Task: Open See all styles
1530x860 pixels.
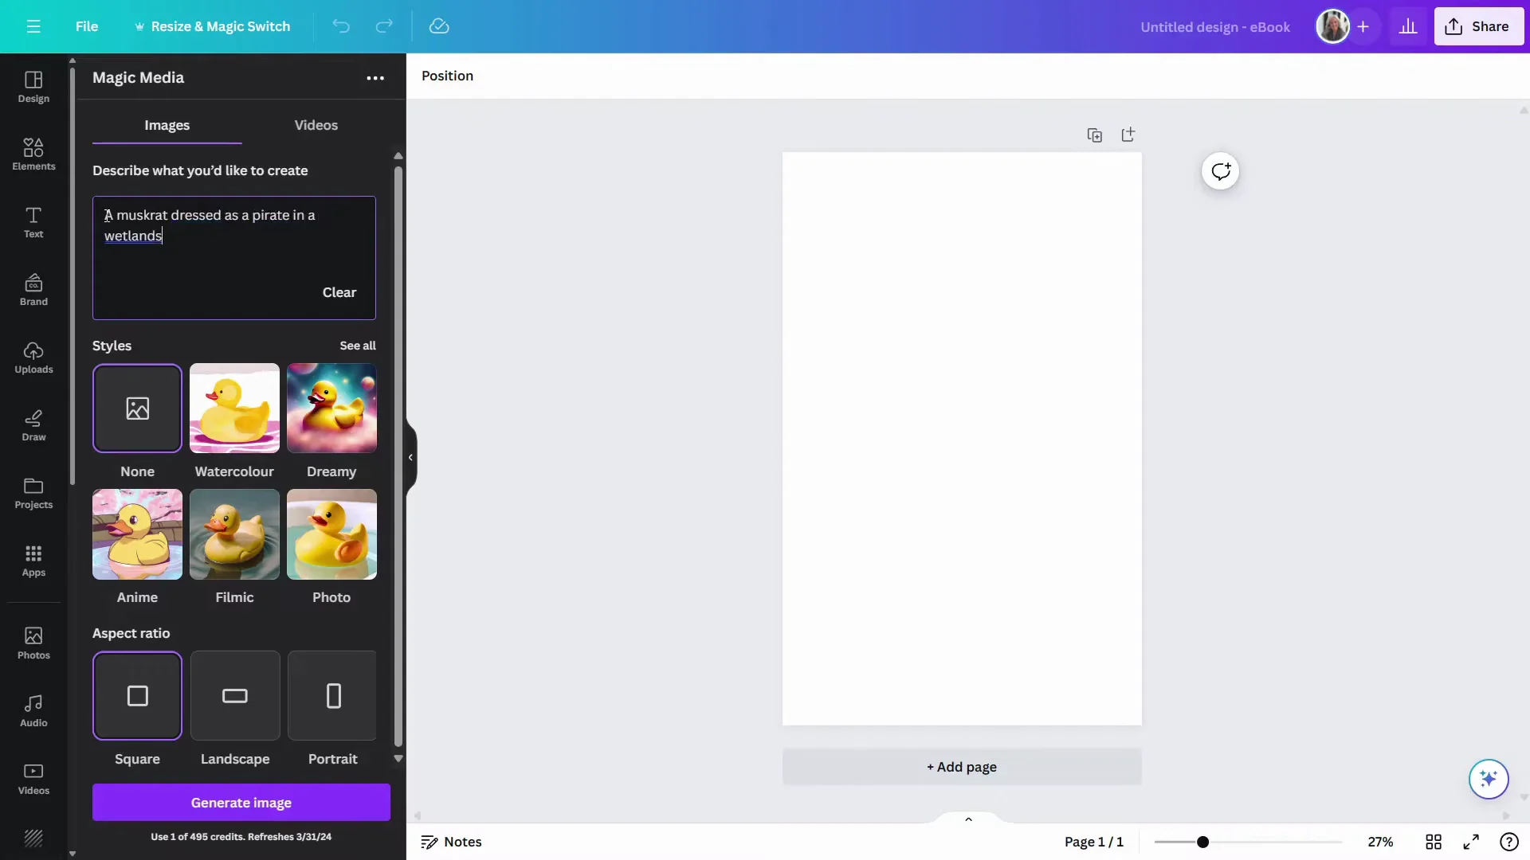Action: (x=357, y=346)
